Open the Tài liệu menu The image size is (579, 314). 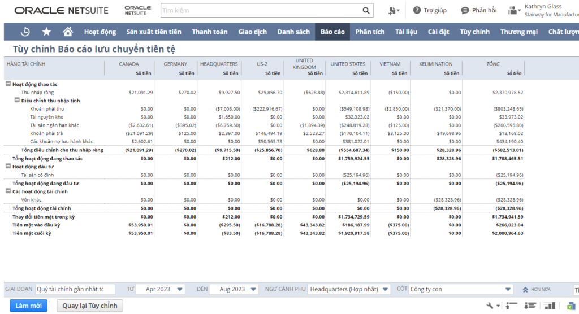[406, 32]
